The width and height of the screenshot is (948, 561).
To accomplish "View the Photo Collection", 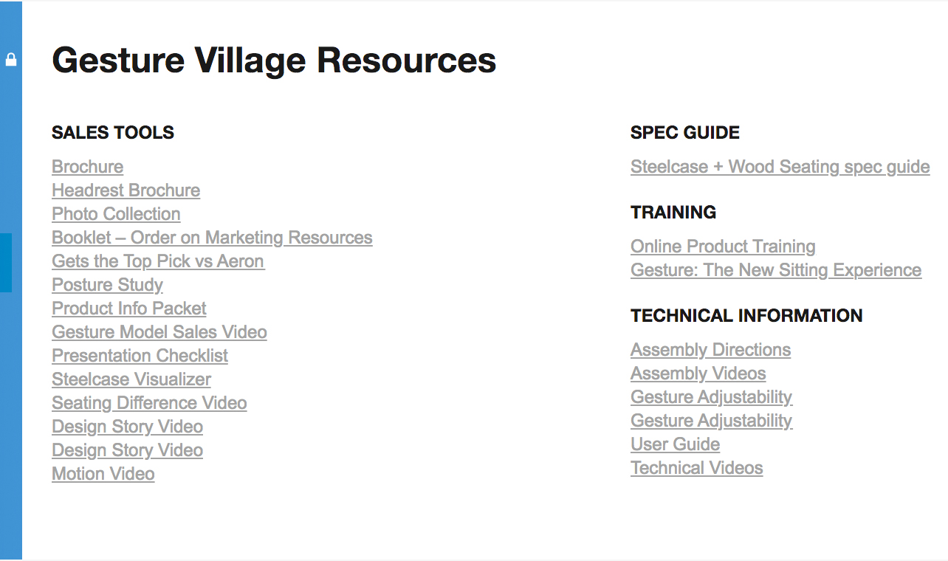I will tap(116, 214).
